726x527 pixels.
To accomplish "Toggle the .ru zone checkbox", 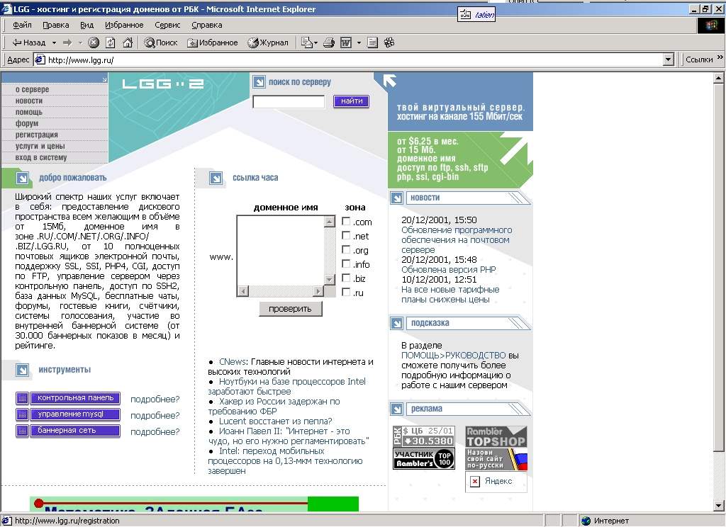I will coord(346,292).
